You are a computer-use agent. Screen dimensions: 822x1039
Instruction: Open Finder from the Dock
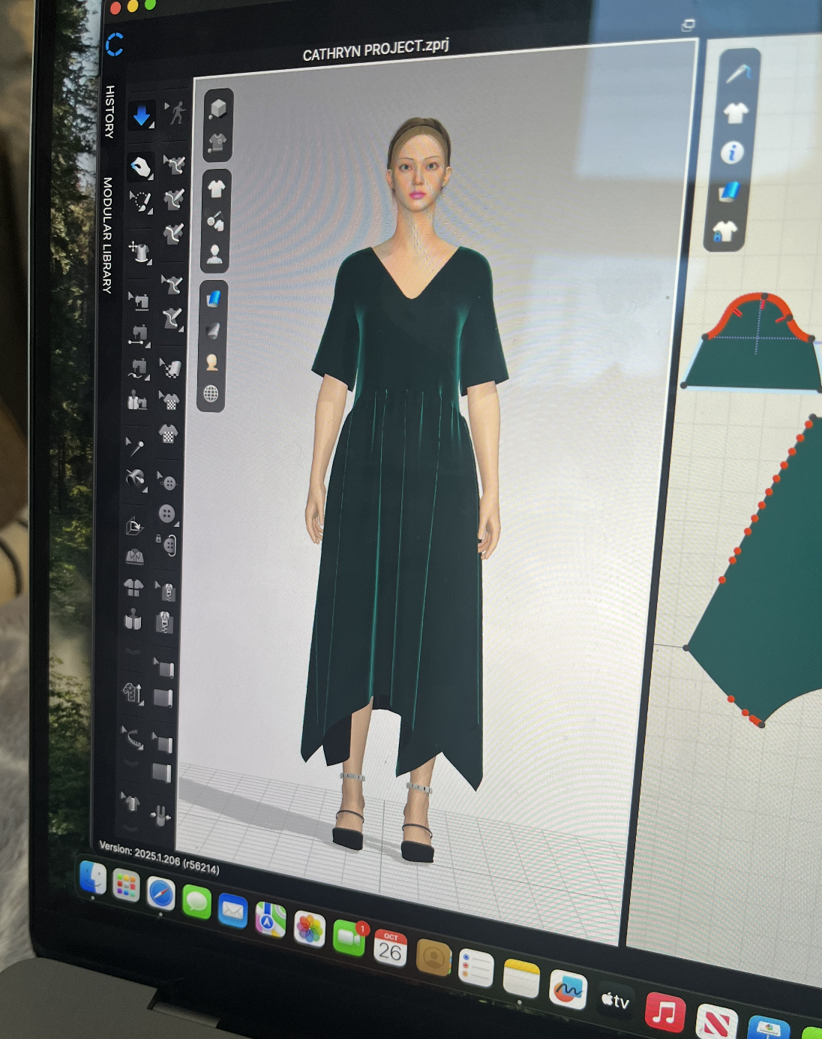tap(93, 878)
